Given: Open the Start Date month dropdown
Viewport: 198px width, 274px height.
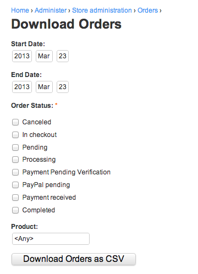Looking at the screenshot, I should [44, 56].
